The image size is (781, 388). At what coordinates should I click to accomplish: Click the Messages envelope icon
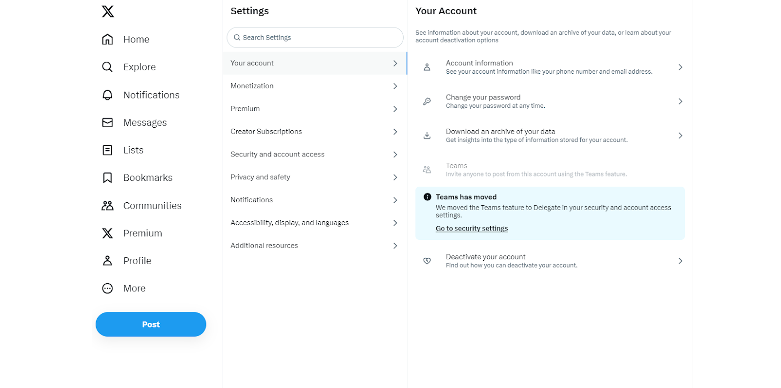click(x=107, y=122)
